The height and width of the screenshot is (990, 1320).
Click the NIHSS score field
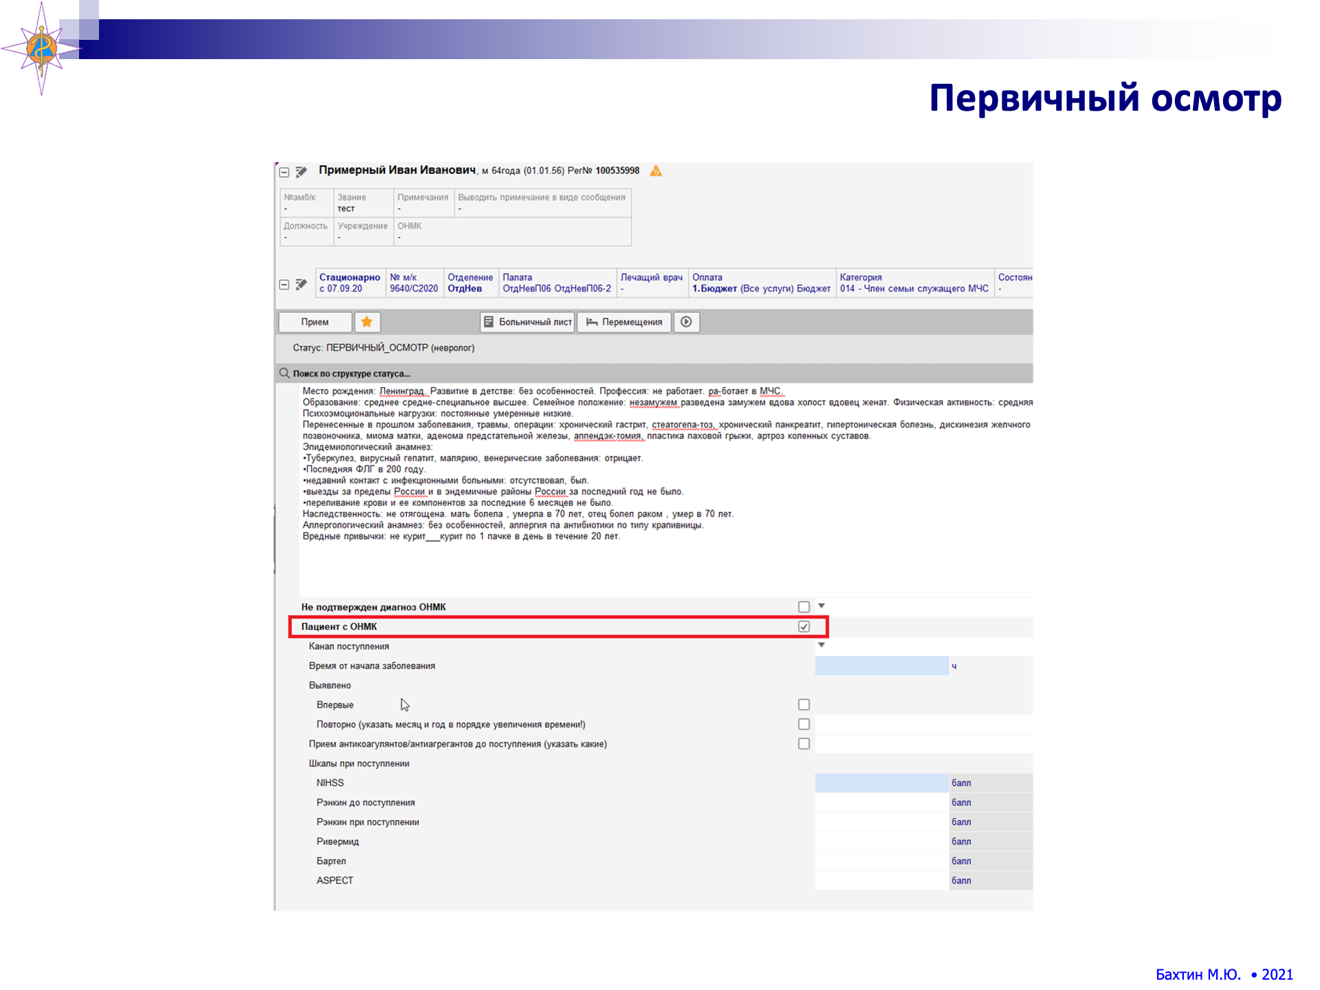point(881,783)
